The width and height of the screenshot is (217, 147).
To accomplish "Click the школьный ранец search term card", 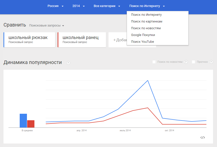I will pyautogui.click(x=82, y=39).
